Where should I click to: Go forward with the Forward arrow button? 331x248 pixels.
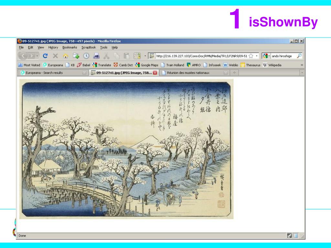point(32,56)
